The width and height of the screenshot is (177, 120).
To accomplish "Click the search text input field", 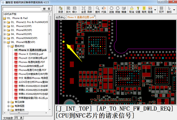I will [x=22, y=9].
